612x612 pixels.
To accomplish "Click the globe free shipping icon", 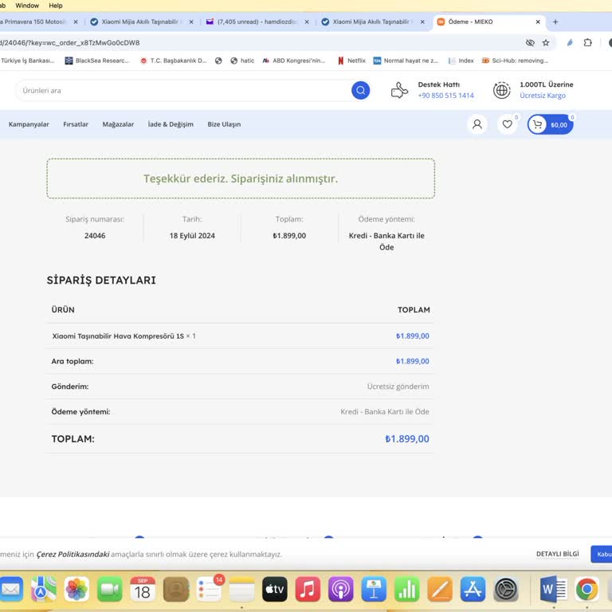I will tap(501, 90).
